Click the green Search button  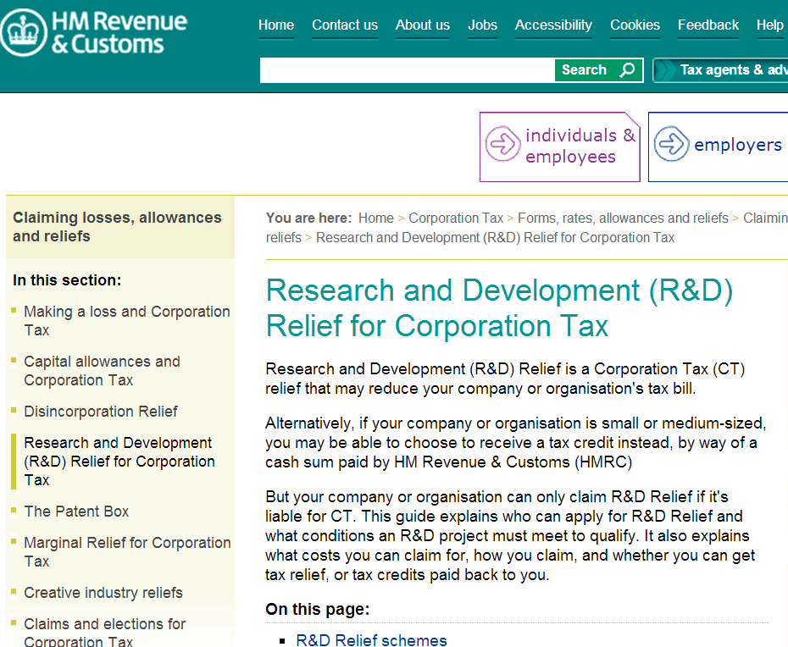(x=598, y=69)
